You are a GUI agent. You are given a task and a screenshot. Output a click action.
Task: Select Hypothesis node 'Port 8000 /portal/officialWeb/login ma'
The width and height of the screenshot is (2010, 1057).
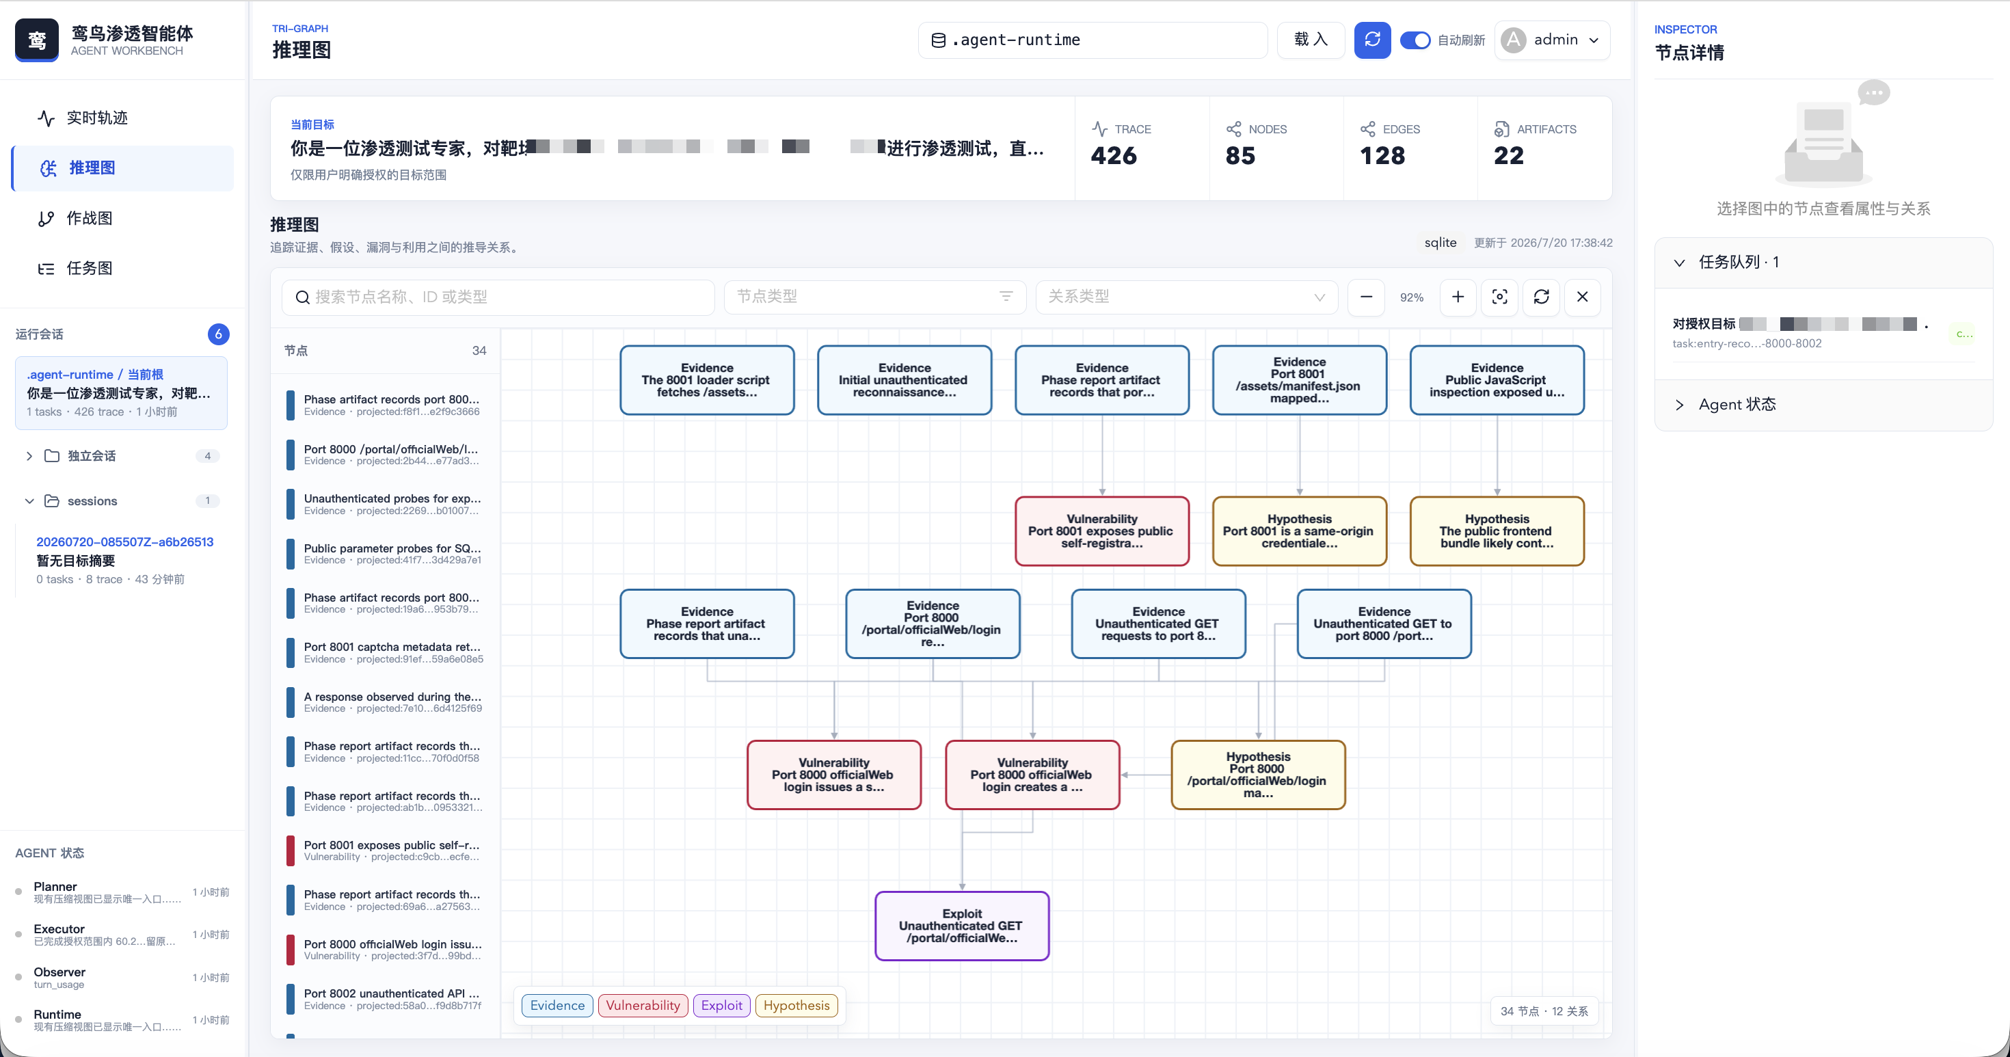[1258, 775]
